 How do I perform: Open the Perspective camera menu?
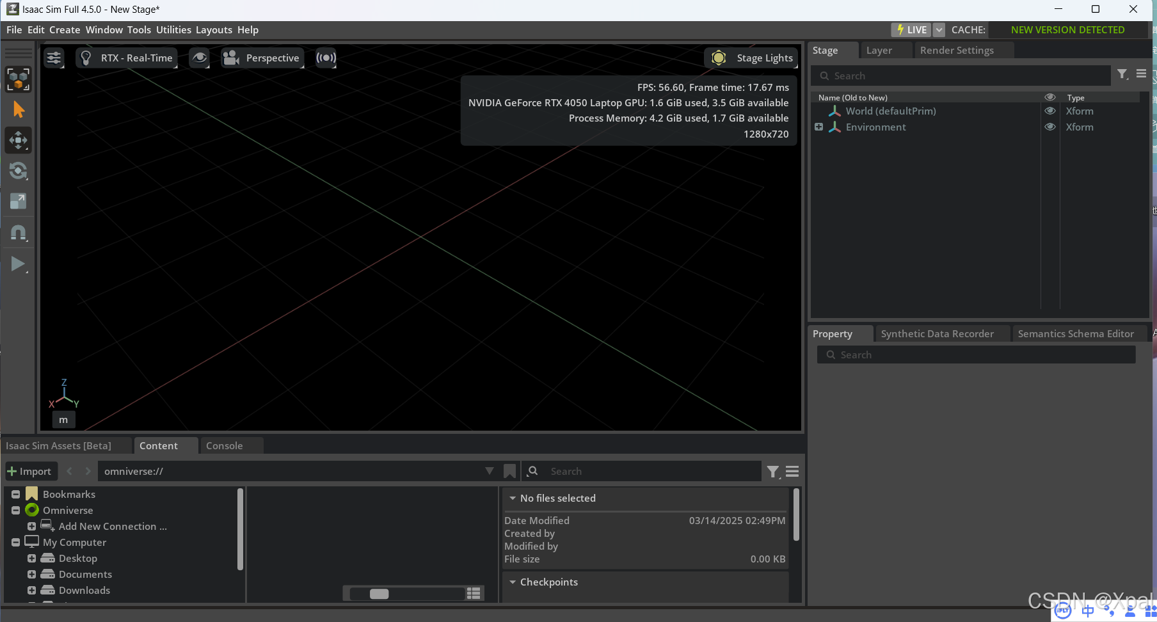coord(262,58)
